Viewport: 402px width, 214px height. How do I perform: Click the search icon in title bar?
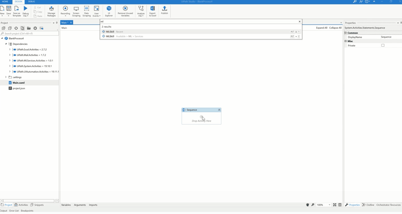point(355,1)
